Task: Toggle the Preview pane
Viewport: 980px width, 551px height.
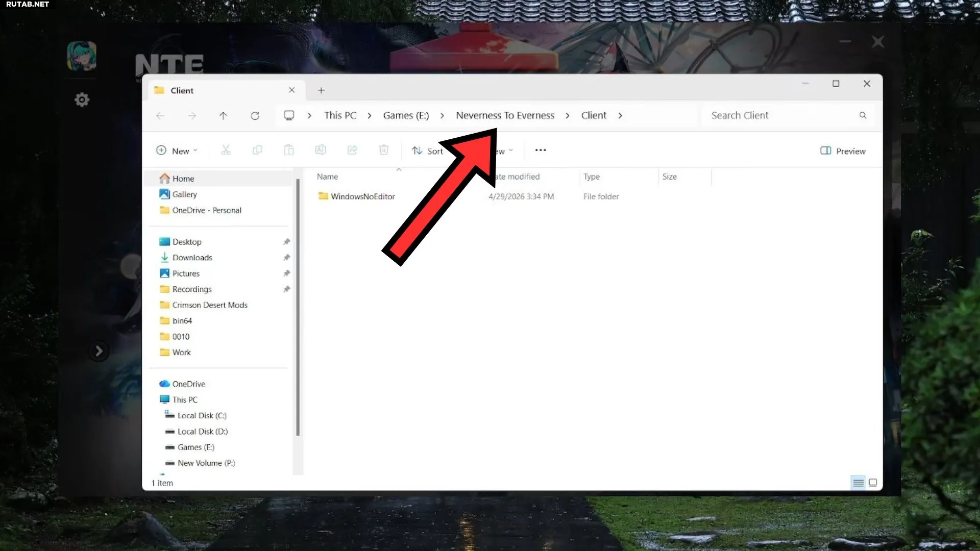Action: pyautogui.click(x=843, y=151)
